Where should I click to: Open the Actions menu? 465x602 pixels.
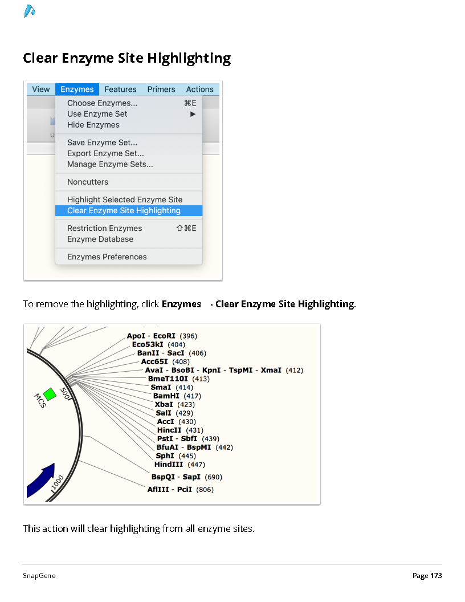pos(200,89)
